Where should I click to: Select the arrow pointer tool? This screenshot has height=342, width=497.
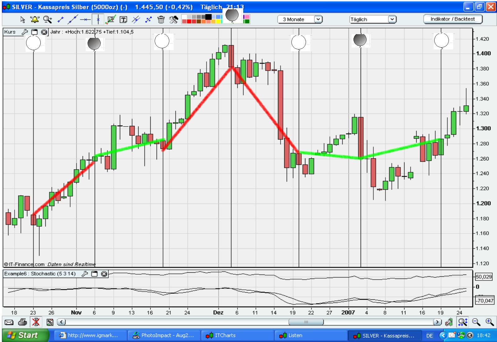point(23,20)
